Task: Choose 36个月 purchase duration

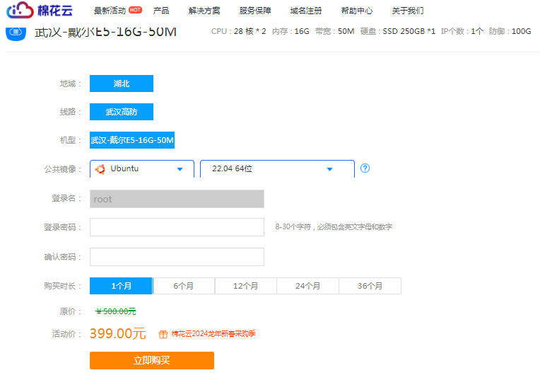Action: coord(370,286)
